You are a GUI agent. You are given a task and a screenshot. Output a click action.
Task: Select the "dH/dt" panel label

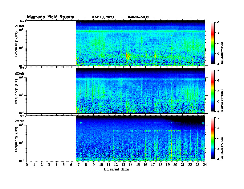[x=20, y=26]
